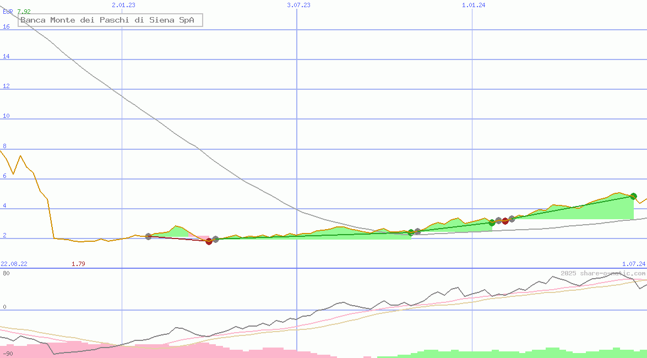
Task: Select the 2.01.23 date label
Action: point(123,5)
